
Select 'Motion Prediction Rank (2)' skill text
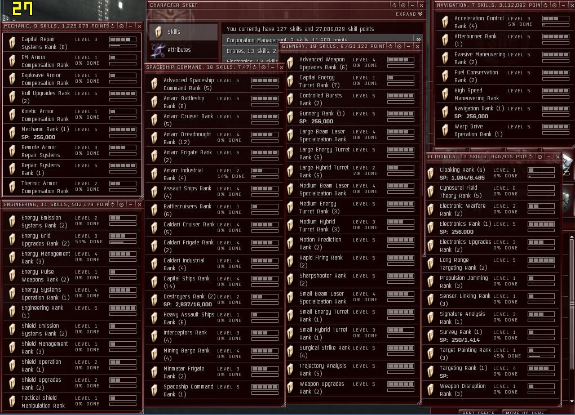320,243
